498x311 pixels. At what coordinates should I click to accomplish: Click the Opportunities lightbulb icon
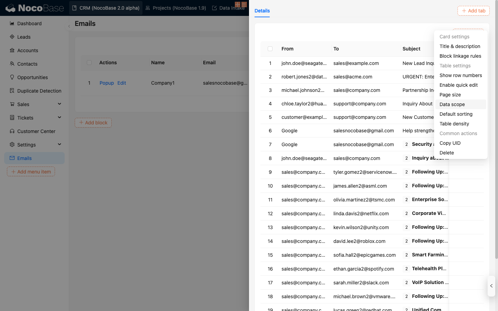pyautogui.click(x=12, y=77)
